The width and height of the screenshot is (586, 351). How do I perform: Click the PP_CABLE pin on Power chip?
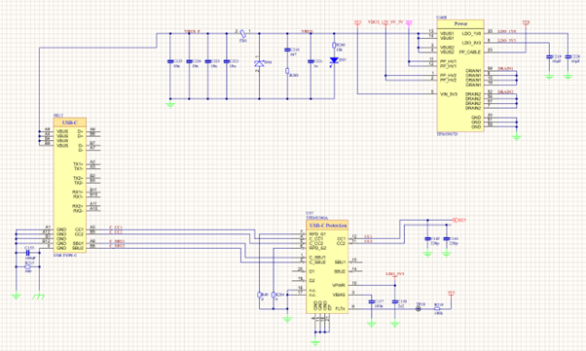[x=470, y=53]
